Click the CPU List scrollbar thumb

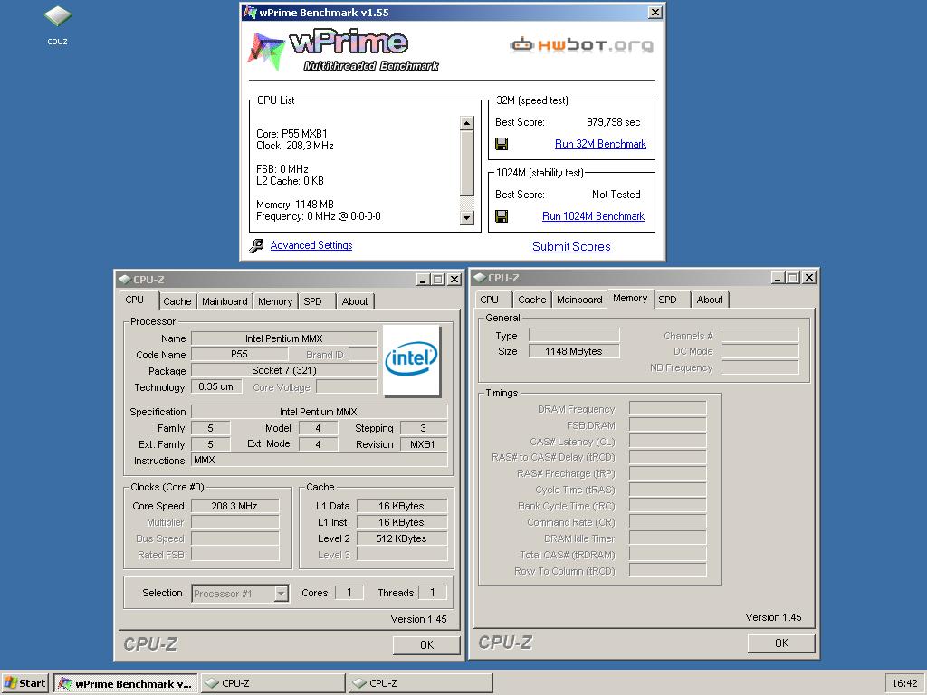pyautogui.click(x=466, y=163)
